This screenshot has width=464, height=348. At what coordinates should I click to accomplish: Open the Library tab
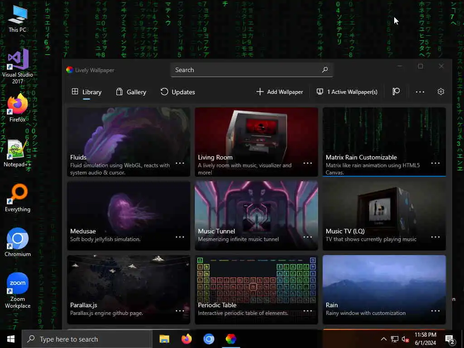pyautogui.click(x=87, y=92)
